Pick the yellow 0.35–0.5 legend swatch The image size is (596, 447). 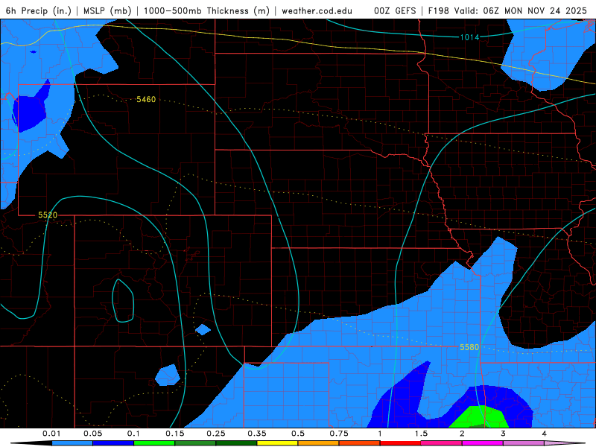(x=277, y=443)
